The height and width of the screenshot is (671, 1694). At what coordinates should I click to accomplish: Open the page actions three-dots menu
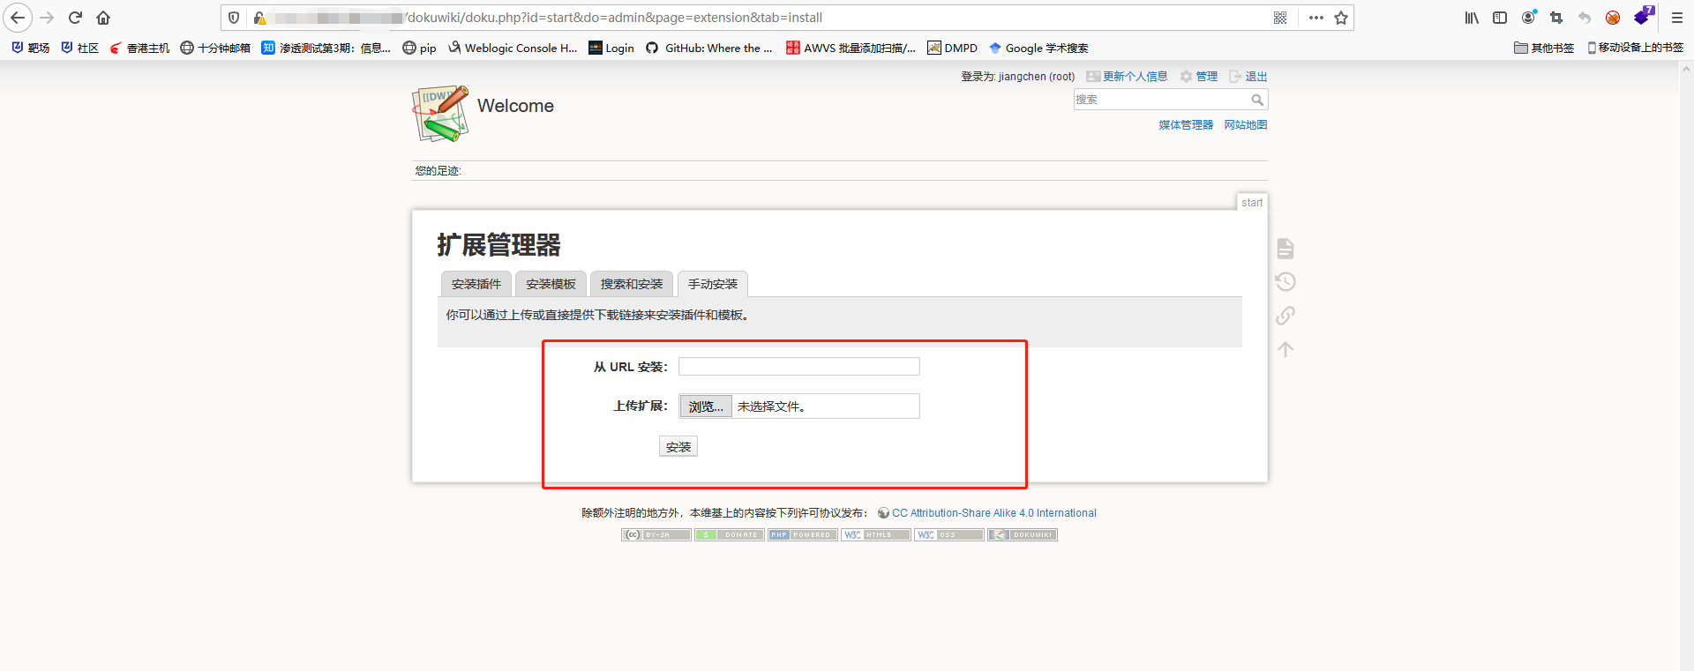[x=1316, y=18]
